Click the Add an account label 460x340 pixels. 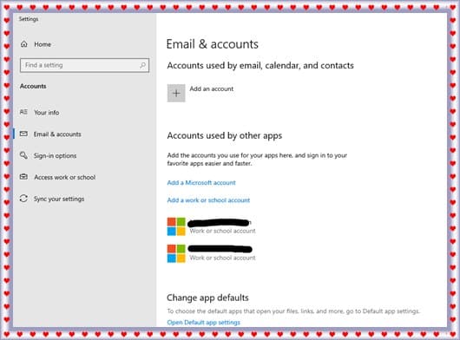pyautogui.click(x=212, y=88)
